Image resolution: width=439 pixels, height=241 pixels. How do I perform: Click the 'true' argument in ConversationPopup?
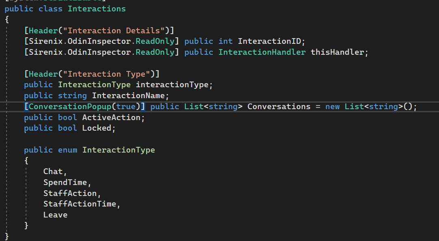pyautogui.click(x=126, y=107)
